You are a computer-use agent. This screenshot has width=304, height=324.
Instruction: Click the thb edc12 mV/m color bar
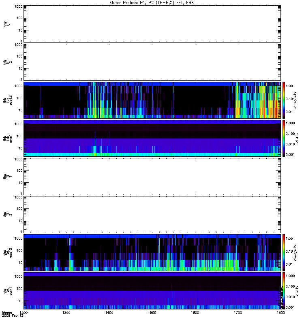pyautogui.click(x=284, y=100)
